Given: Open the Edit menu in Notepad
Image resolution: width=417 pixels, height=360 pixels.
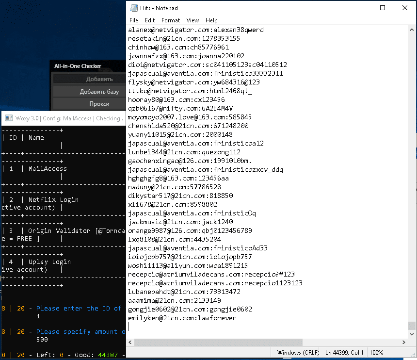Looking at the screenshot, I should click(150, 20).
